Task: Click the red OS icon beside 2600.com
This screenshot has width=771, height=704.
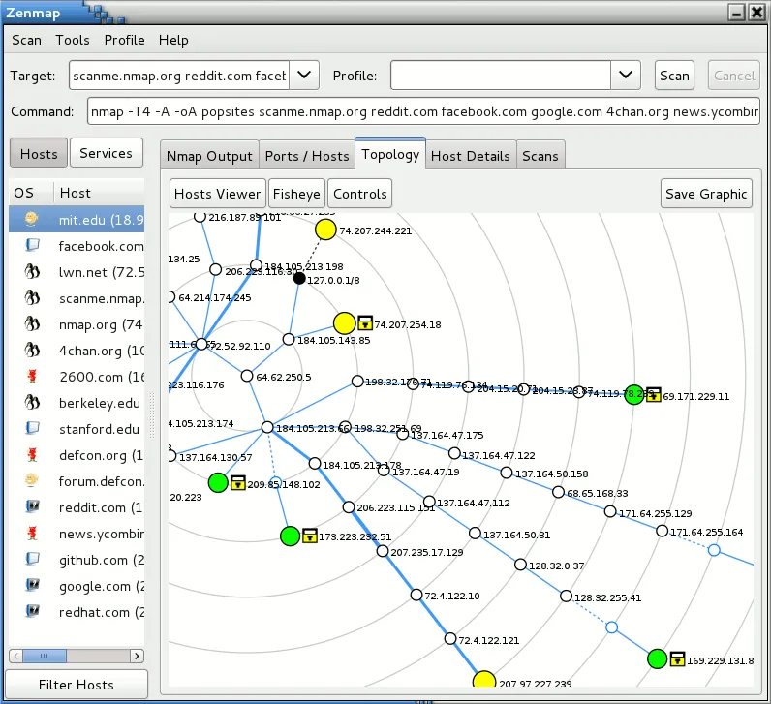Action: [x=32, y=376]
